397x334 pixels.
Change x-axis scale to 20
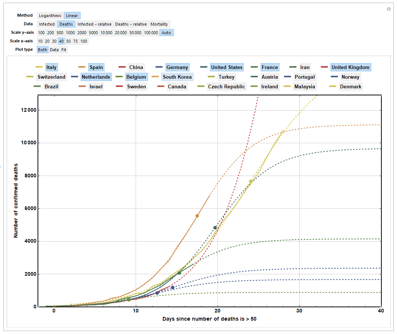coord(47,41)
